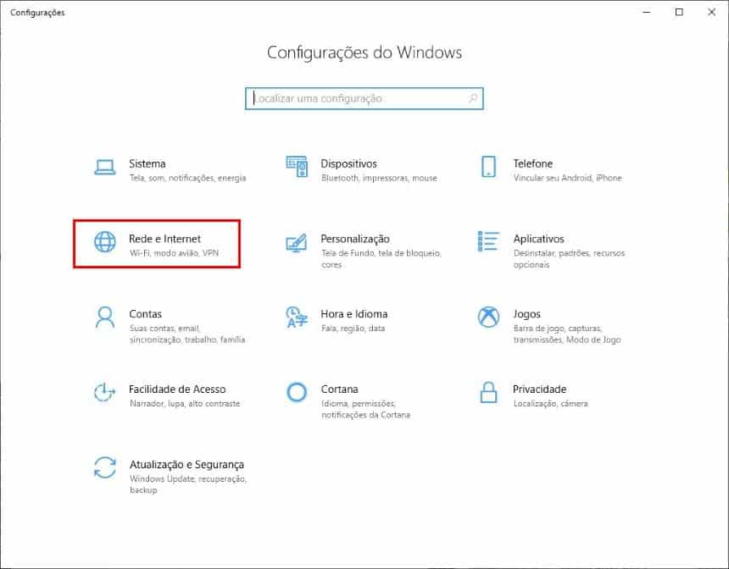Viewport: 729px width, 569px height.
Task: Click the Rede e Internet globe icon
Action: (x=105, y=241)
